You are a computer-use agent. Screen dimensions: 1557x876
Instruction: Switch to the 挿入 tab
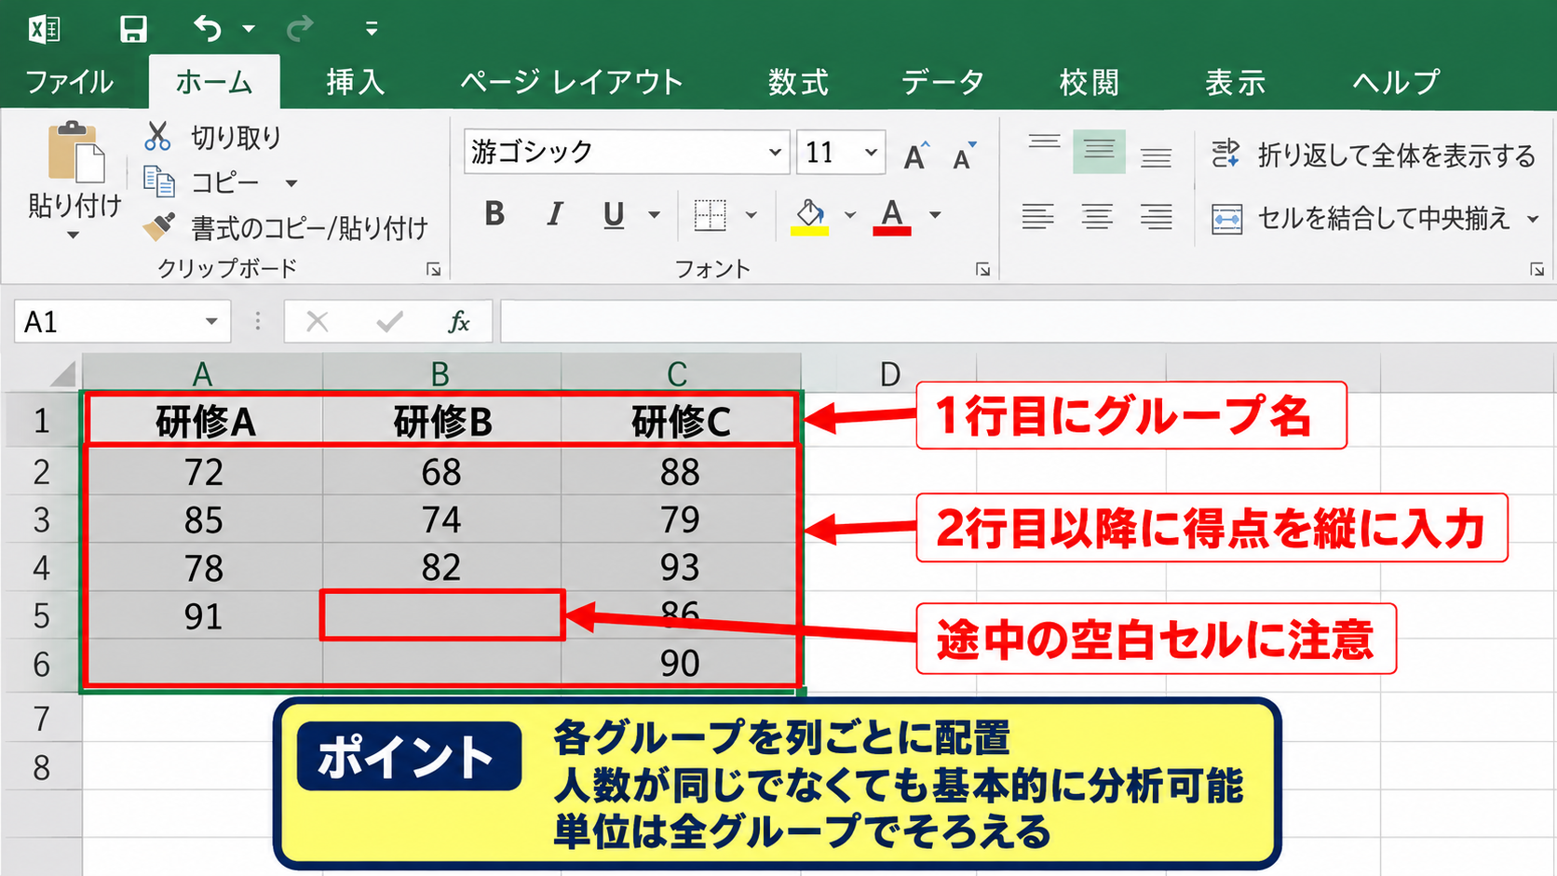pos(355,82)
